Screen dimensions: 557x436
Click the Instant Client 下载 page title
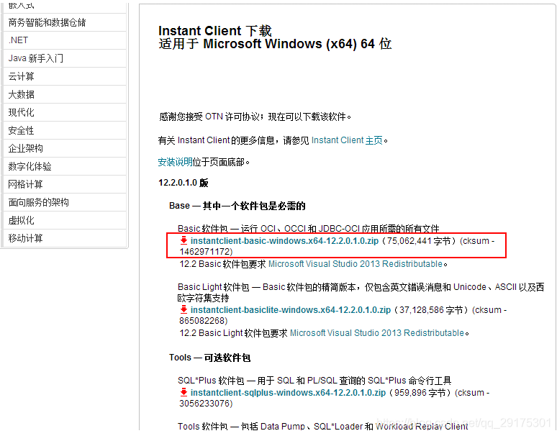pos(215,31)
